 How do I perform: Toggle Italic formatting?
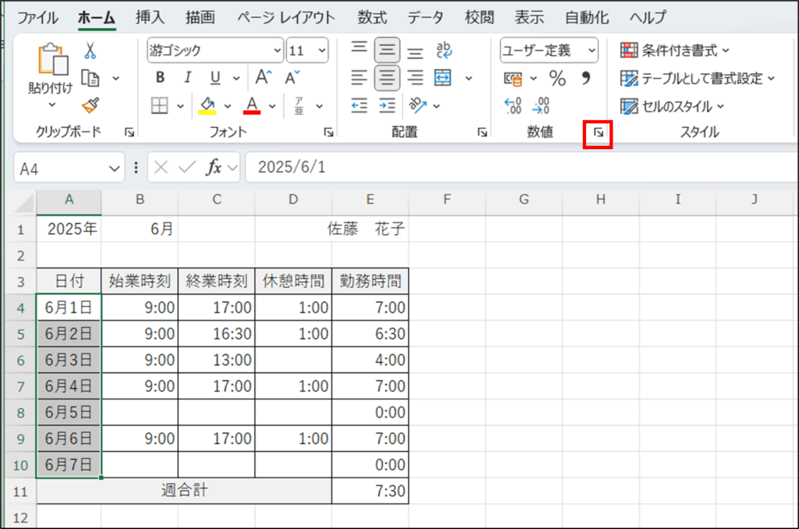click(187, 77)
